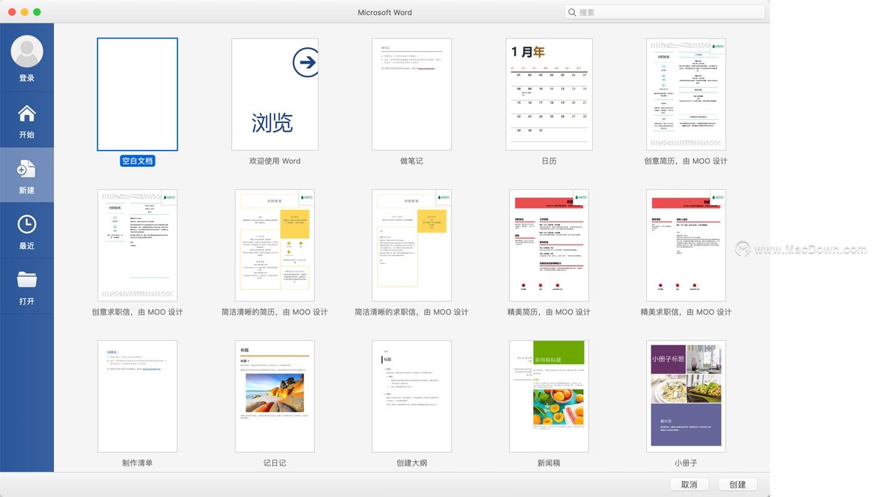Click the sign-in avatar icon
The image size is (873, 497).
27,51
